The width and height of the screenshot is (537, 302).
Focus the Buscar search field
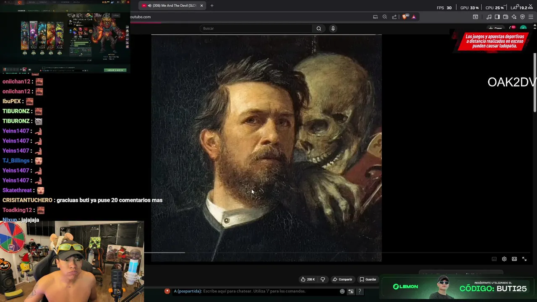click(x=256, y=29)
